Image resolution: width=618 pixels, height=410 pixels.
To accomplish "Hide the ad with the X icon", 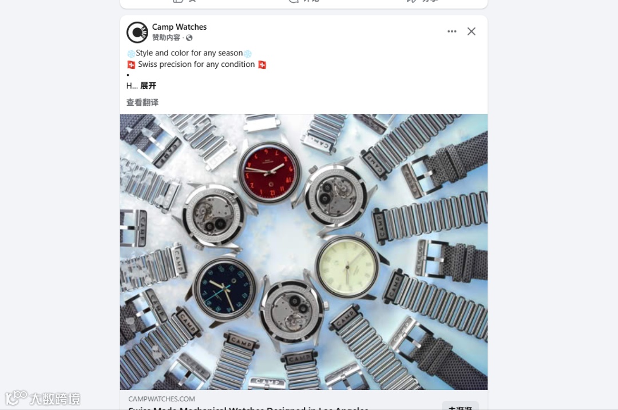I will (472, 31).
